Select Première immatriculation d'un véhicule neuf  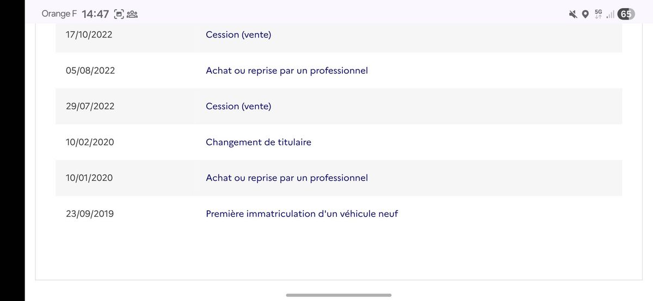click(x=302, y=214)
